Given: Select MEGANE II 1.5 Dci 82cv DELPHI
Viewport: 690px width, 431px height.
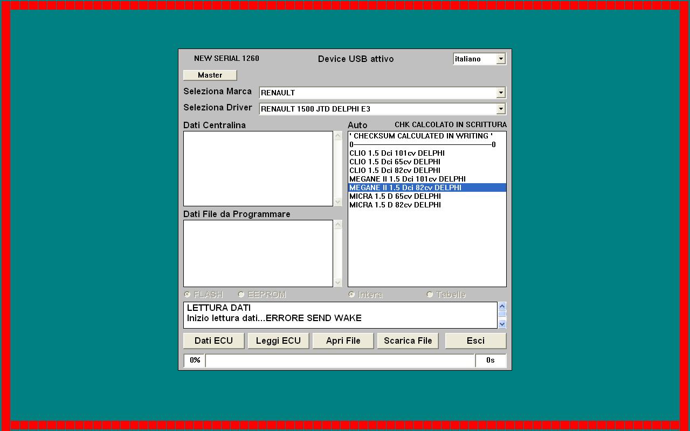Looking at the screenshot, I should click(427, 187).
